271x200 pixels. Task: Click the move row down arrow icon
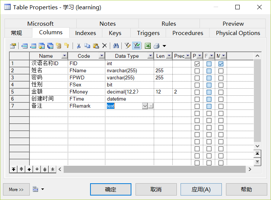tap(37, 169)
